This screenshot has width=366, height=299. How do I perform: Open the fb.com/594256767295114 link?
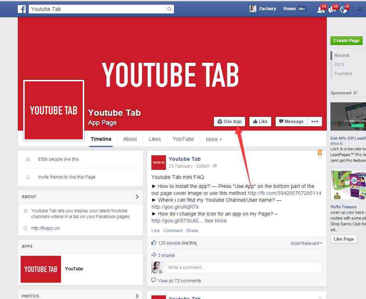(284, 193)
